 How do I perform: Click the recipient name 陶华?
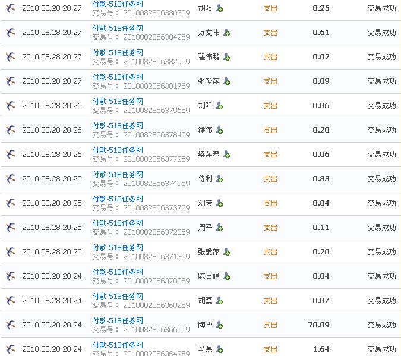click(x=205, y=325)
